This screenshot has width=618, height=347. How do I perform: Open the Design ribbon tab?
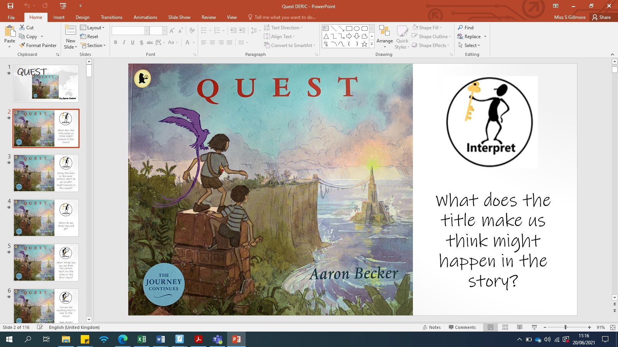click(82, 17)
